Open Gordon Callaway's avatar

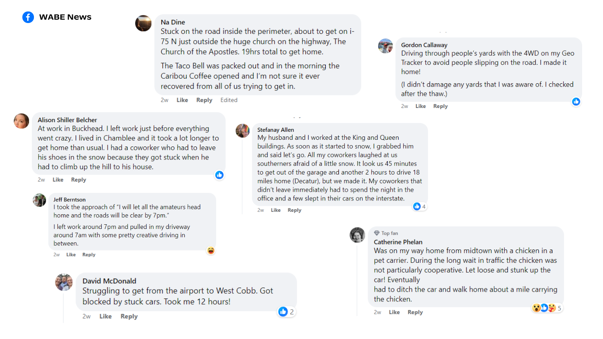pos(385,46)
